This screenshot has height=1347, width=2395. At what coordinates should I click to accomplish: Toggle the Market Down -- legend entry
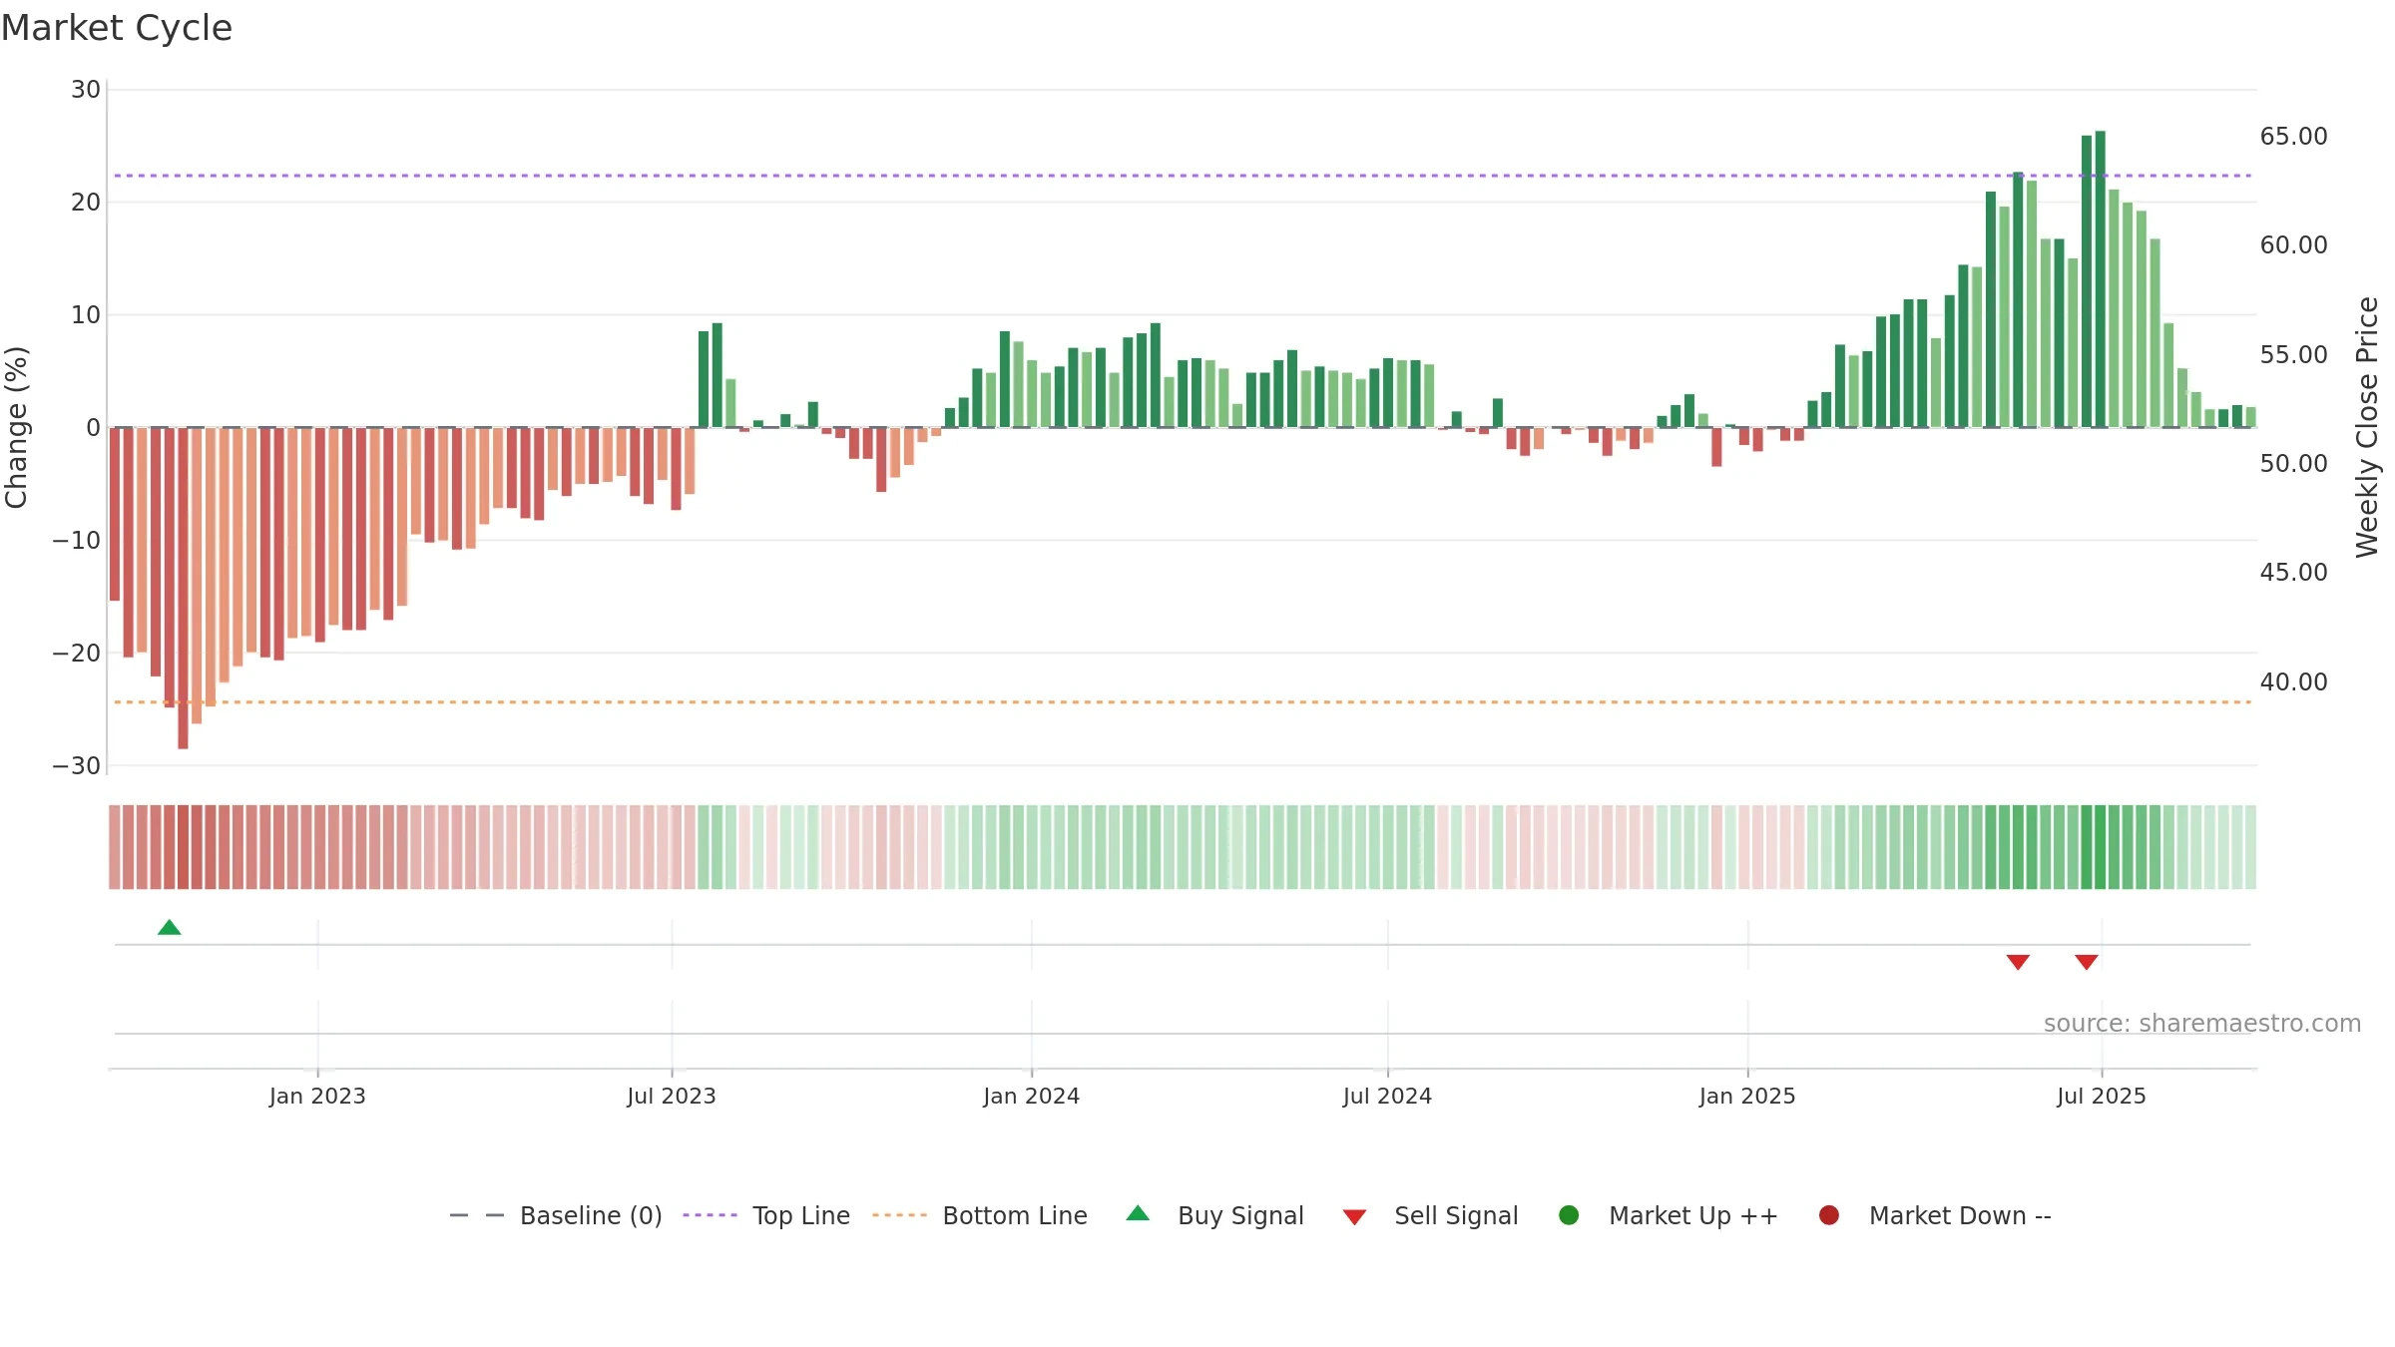coord(1935,1215)
